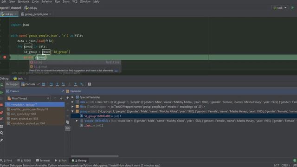Click the task.py breadcrumb in navigation bar
The width and height of the screenshot is (297, 167).
[31, 8]
